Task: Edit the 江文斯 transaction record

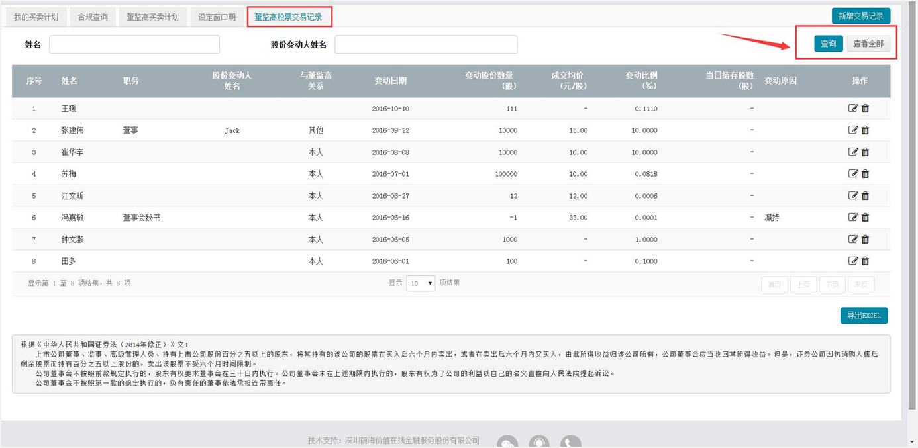Action: [853, 196]
